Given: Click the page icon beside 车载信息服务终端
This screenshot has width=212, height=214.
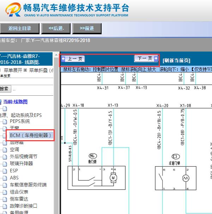Looking at the screenshot, I should point(5,185).
